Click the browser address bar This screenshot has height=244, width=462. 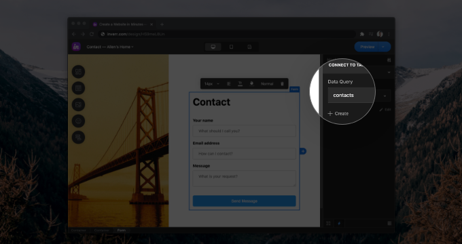[227, 34]
